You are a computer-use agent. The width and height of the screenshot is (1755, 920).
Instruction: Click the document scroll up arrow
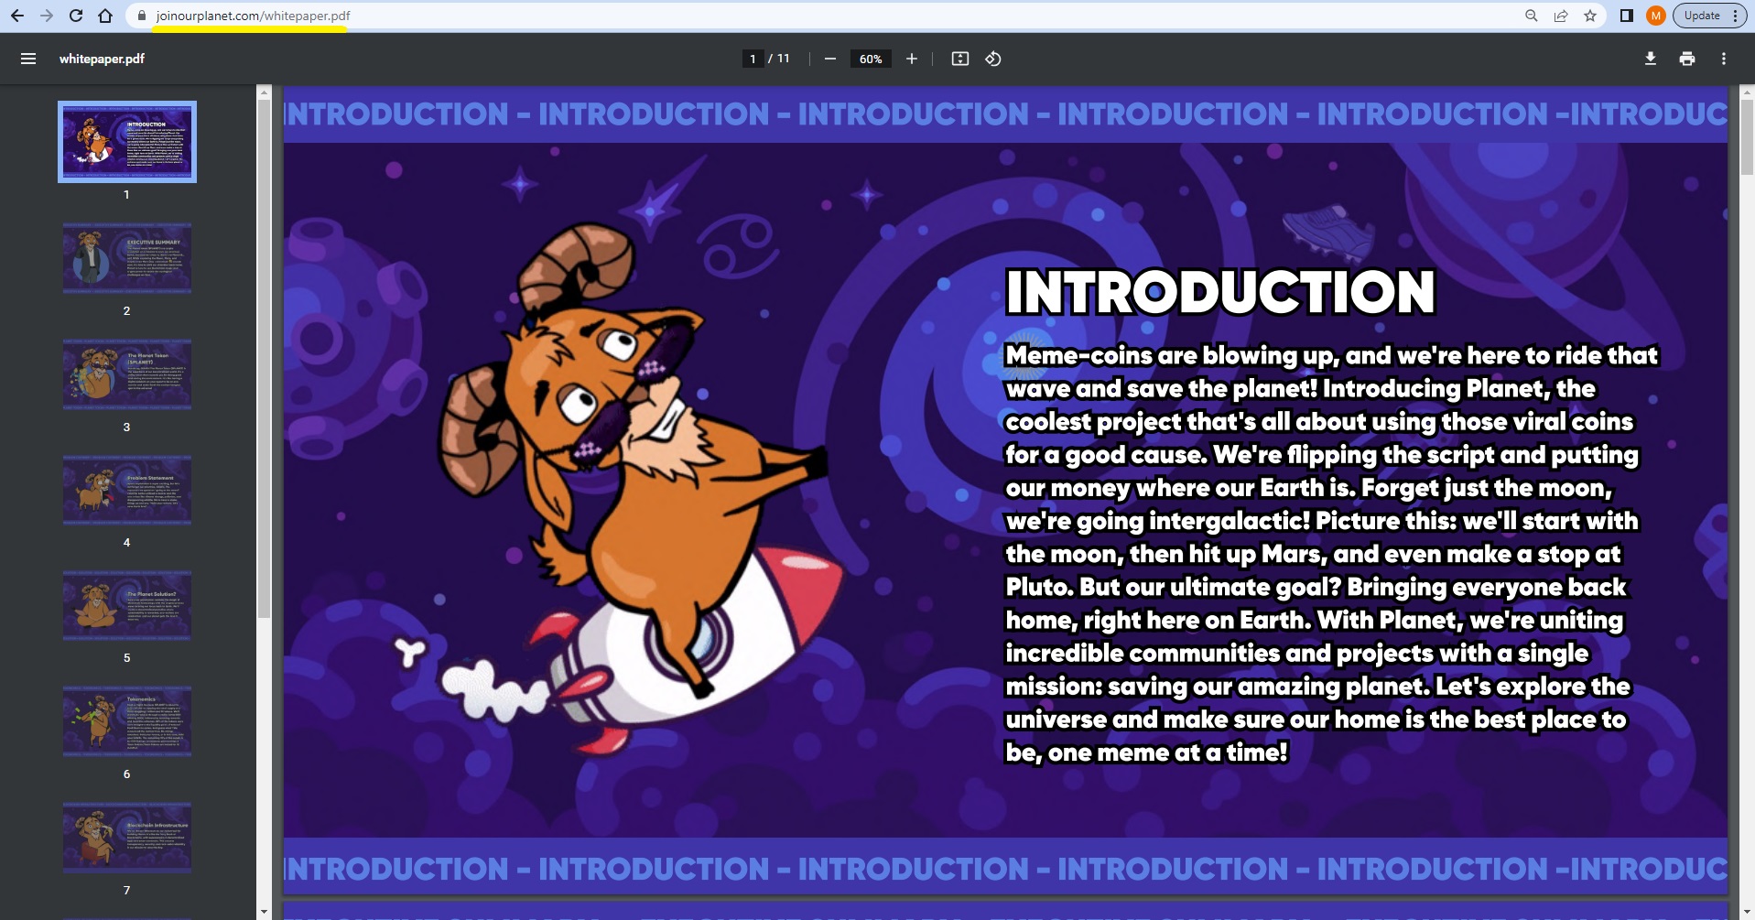click(x=1747, y=92)
